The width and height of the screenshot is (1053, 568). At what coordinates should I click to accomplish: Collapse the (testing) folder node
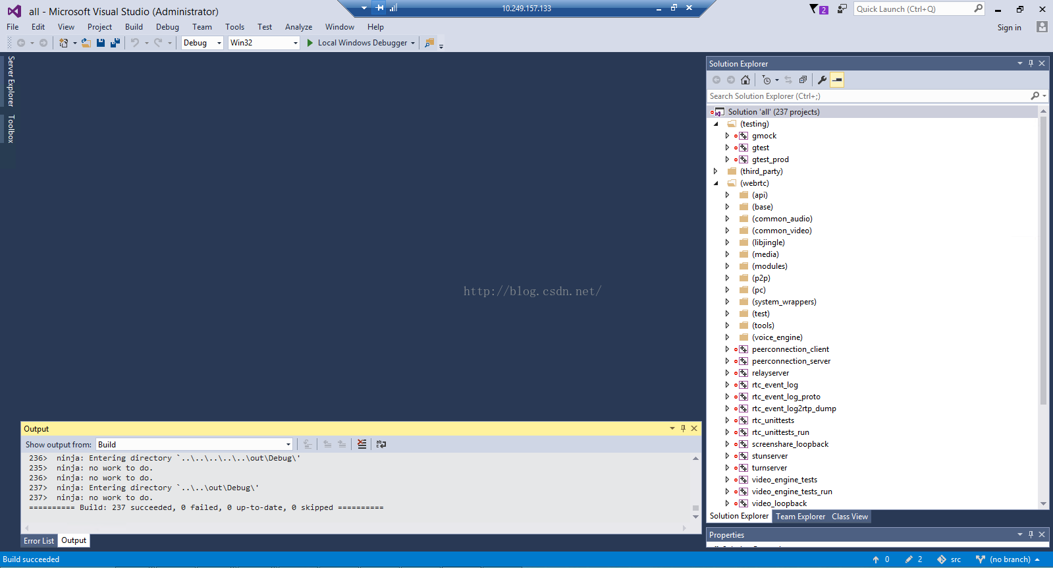716,124
